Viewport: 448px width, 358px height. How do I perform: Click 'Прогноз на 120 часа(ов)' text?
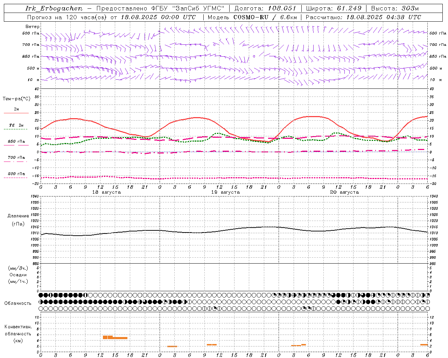click(68, 17)
